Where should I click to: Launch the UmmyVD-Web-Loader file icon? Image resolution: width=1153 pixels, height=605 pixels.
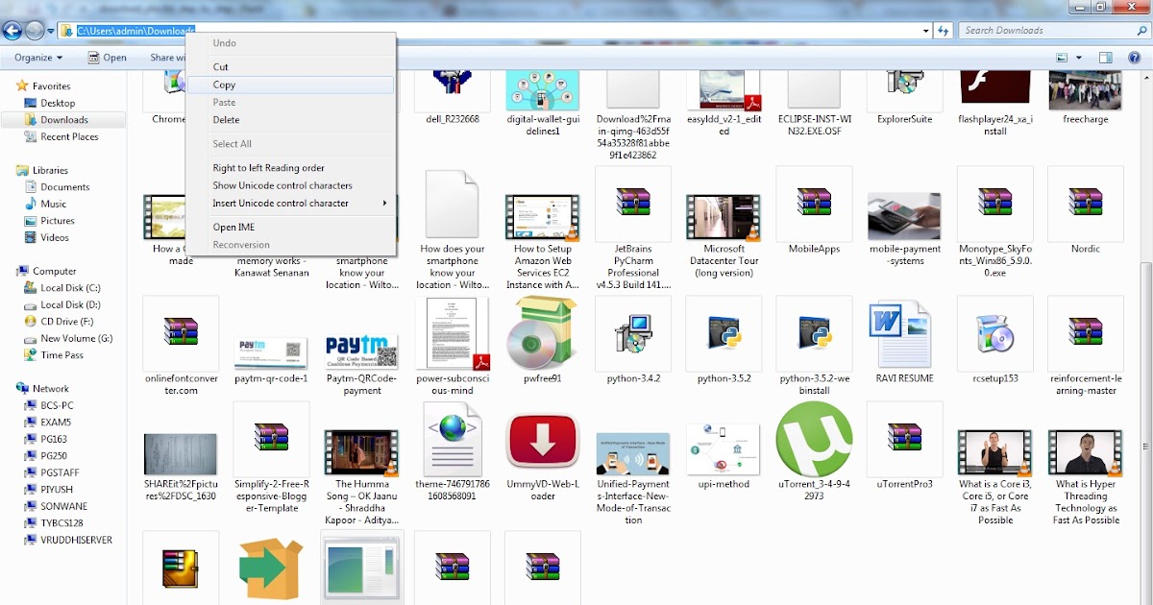pos(543,442)
